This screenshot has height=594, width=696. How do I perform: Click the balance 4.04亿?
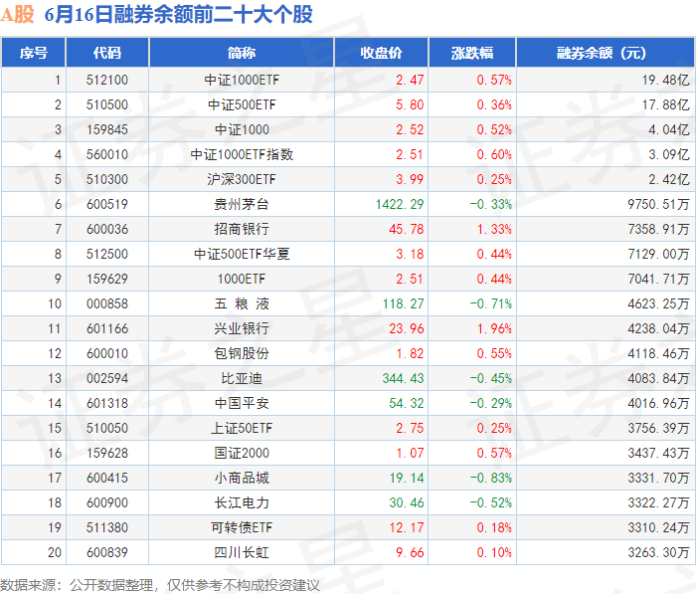tap(669, 129)
